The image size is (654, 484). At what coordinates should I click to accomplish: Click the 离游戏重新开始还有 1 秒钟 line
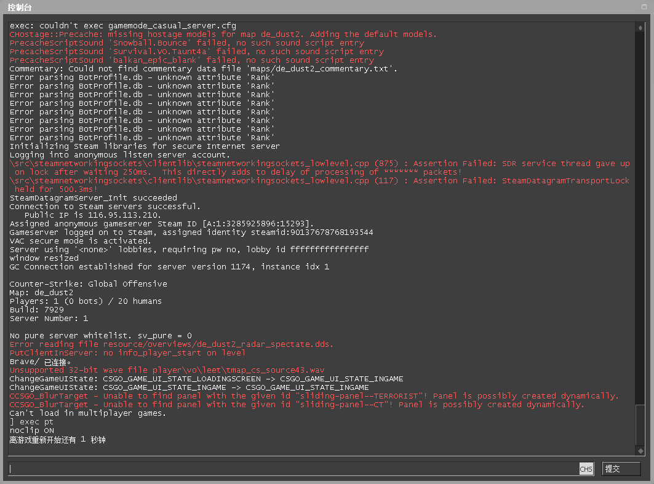pyautogui.click(x=58, y=440)
